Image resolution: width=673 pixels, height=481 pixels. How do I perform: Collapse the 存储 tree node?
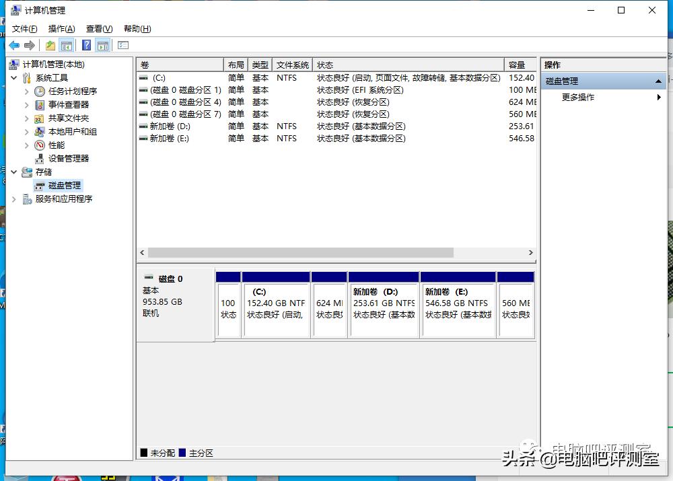click(x=13, y=172)
